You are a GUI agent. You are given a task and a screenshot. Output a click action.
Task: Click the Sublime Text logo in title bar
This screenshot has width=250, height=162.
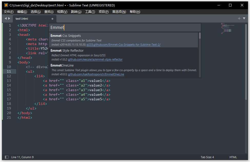point(6,5)
